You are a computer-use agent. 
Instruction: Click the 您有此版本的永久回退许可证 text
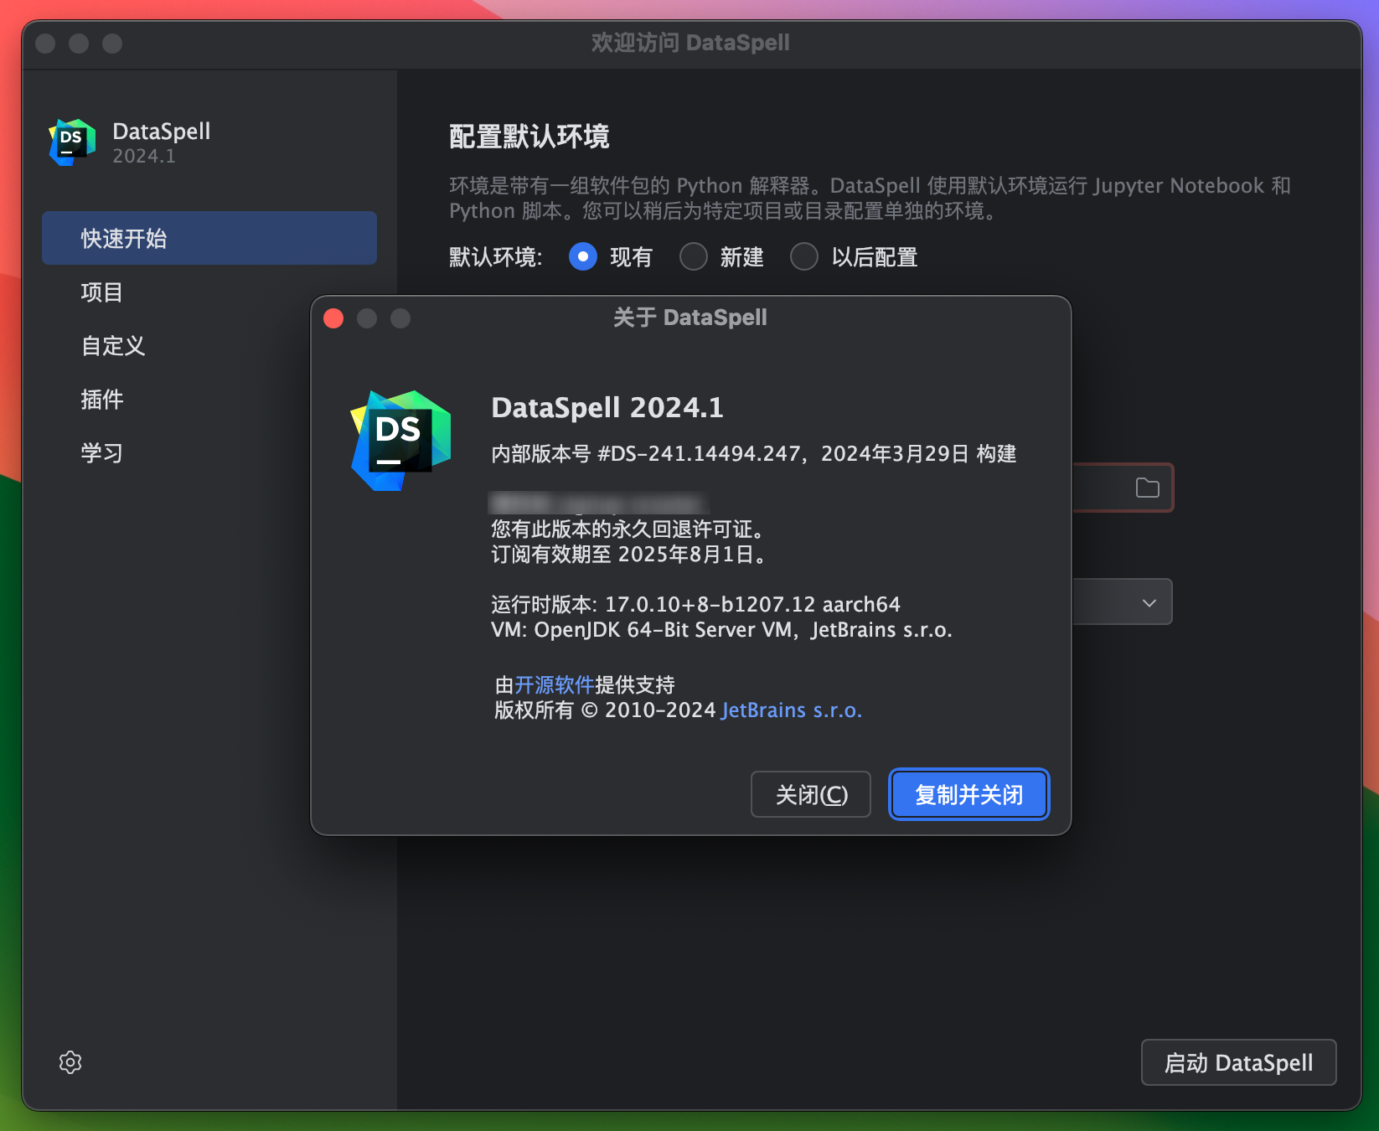(627, 529)
